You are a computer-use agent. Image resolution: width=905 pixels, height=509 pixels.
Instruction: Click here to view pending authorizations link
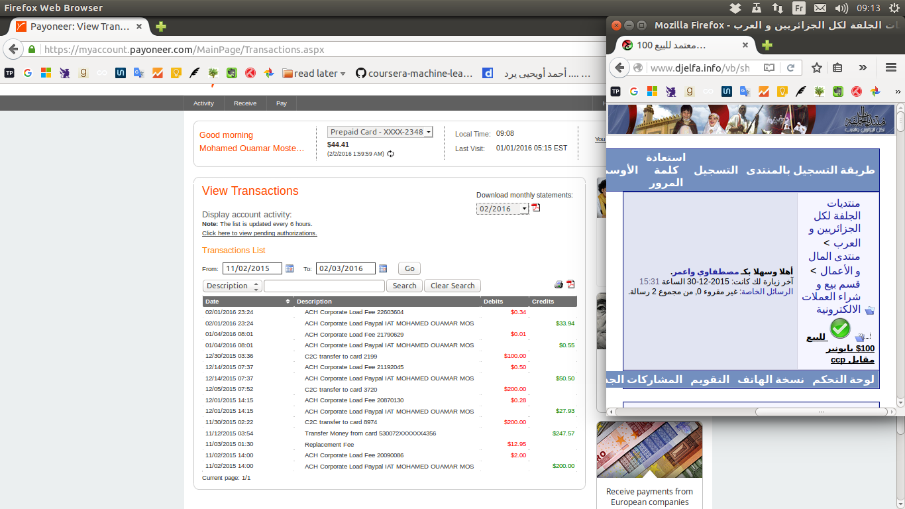(260, 233)
